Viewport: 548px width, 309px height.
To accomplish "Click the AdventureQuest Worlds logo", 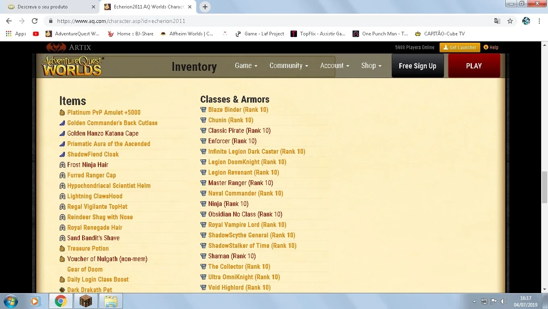I will [x=73, y=66].
